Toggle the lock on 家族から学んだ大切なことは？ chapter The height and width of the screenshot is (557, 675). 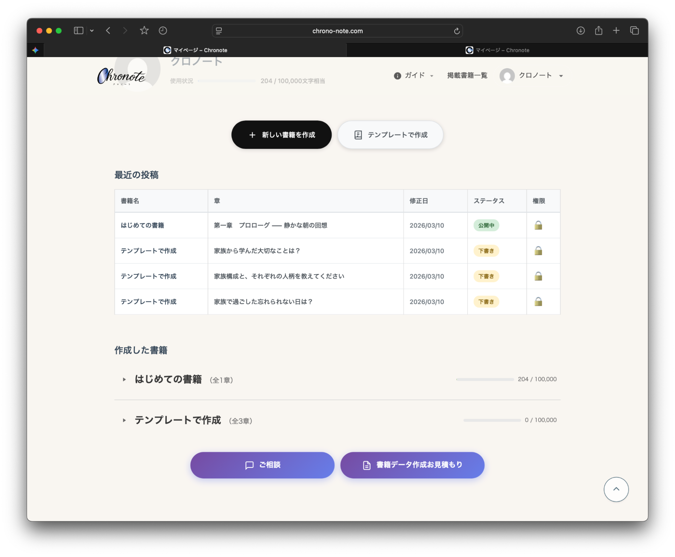(x=539, y=251)
